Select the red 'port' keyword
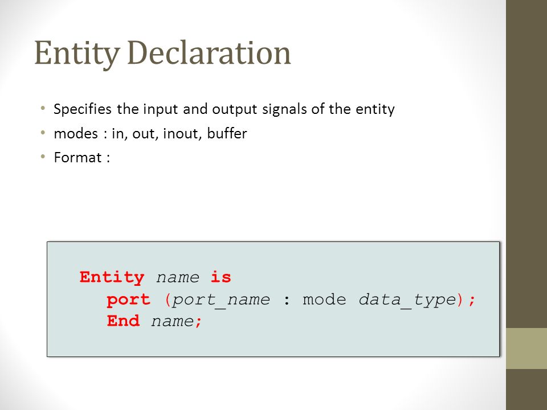Viewport: 547px width, 410px height. [128, 300]
